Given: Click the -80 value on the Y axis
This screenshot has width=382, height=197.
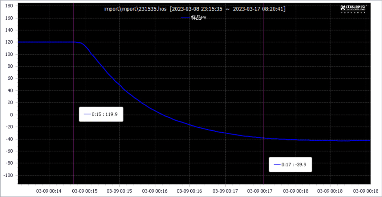Looking at the screenshot, I should coord(9,163).
